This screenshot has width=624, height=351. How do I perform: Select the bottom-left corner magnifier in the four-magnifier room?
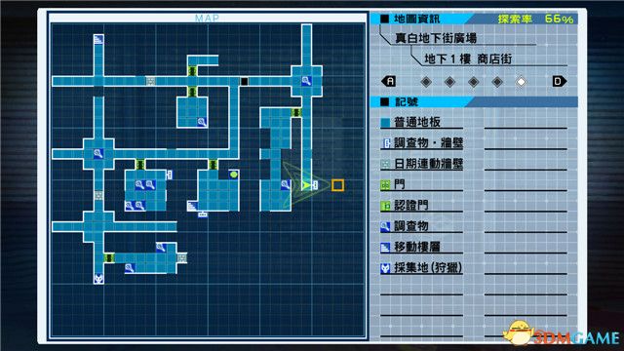click(130, 206)
